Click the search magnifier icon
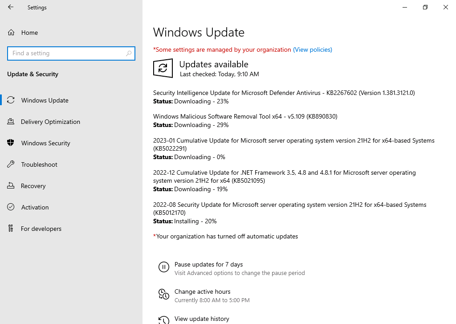 (x=129, y=53)
